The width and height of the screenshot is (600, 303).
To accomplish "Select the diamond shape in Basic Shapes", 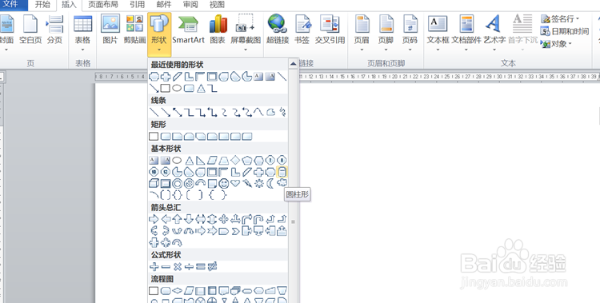I will pyautogui.click(x=235, y=160).
